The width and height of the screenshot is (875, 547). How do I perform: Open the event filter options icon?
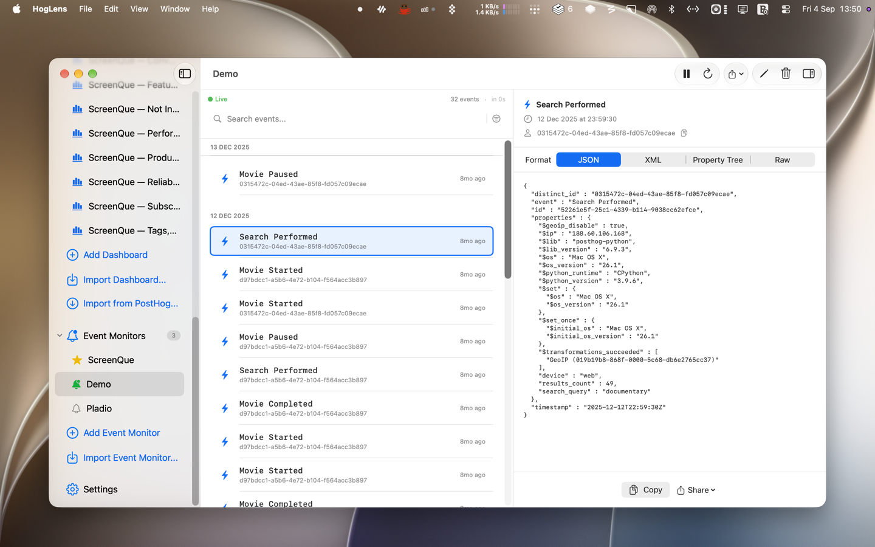coord(496,119)
